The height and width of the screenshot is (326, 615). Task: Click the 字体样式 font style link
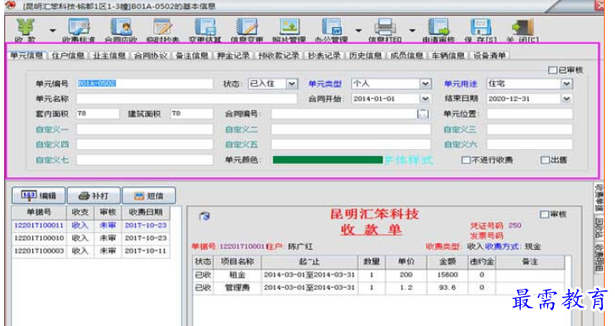coord(408,160)
